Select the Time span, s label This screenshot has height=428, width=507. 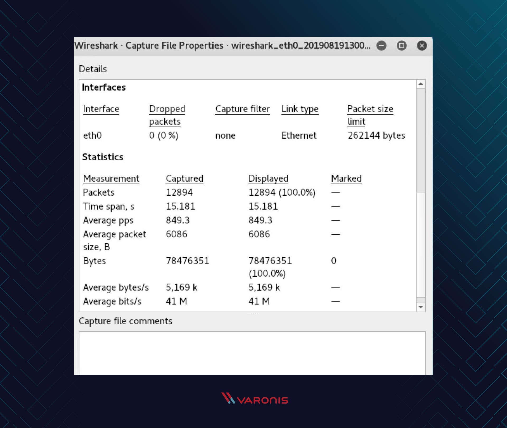pos(109,206)
